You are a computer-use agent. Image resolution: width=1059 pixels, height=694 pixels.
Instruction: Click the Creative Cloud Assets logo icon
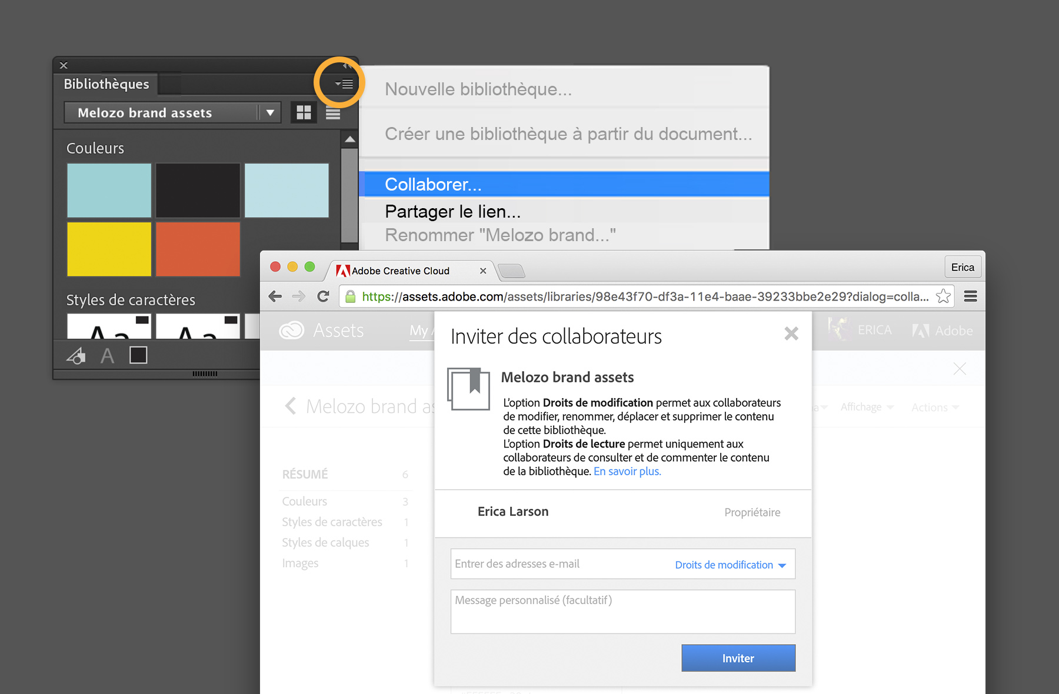tap(291, 331)
